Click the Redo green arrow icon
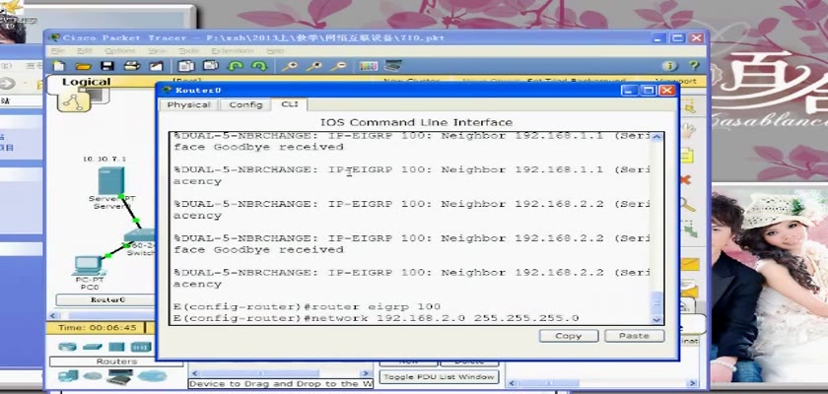Image resolution: width=828 pixels, height=394 pixels. pyautogui.click(x=259, y=66)
